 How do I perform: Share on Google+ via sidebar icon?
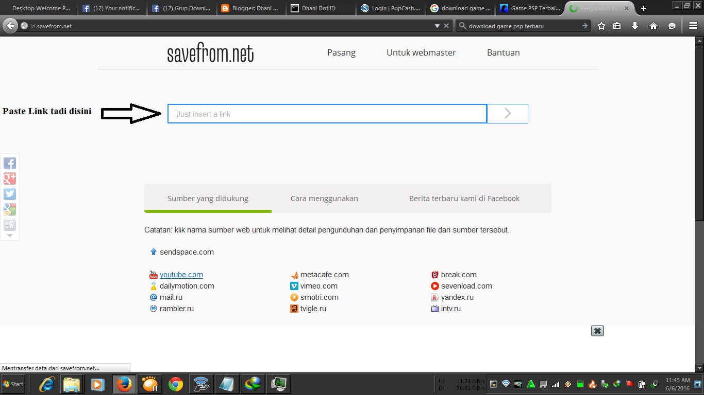[10, 178]
